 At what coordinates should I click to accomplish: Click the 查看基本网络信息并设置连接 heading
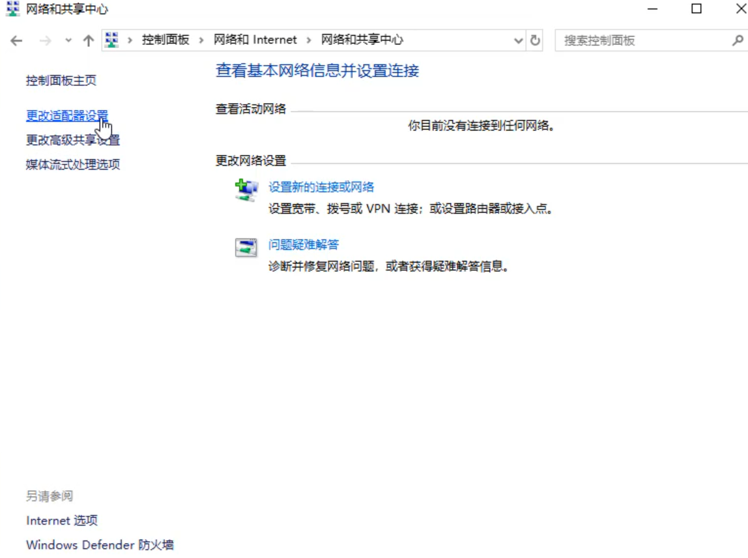pyautogui.click(x=317, y=70)
